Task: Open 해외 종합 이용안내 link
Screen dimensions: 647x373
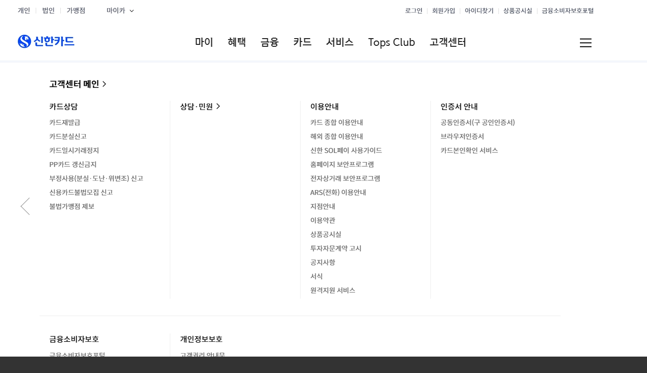Action: point(337,137)
